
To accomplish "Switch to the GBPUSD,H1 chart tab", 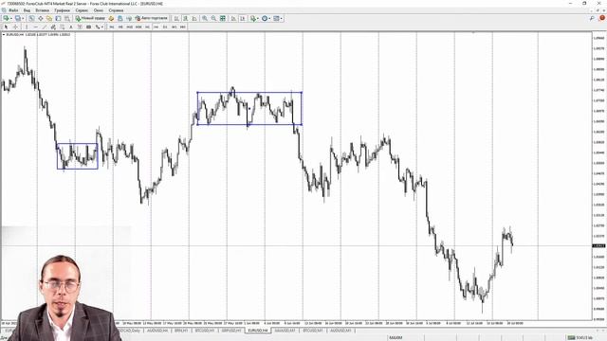I will pos(231,331).
